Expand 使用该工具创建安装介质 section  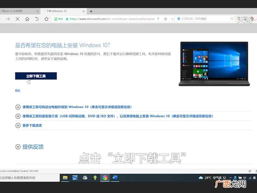pyautogui.click(x=114, y=116)
